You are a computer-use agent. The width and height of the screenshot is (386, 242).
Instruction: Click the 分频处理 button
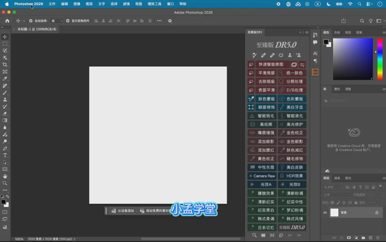[x=292, y=82]
